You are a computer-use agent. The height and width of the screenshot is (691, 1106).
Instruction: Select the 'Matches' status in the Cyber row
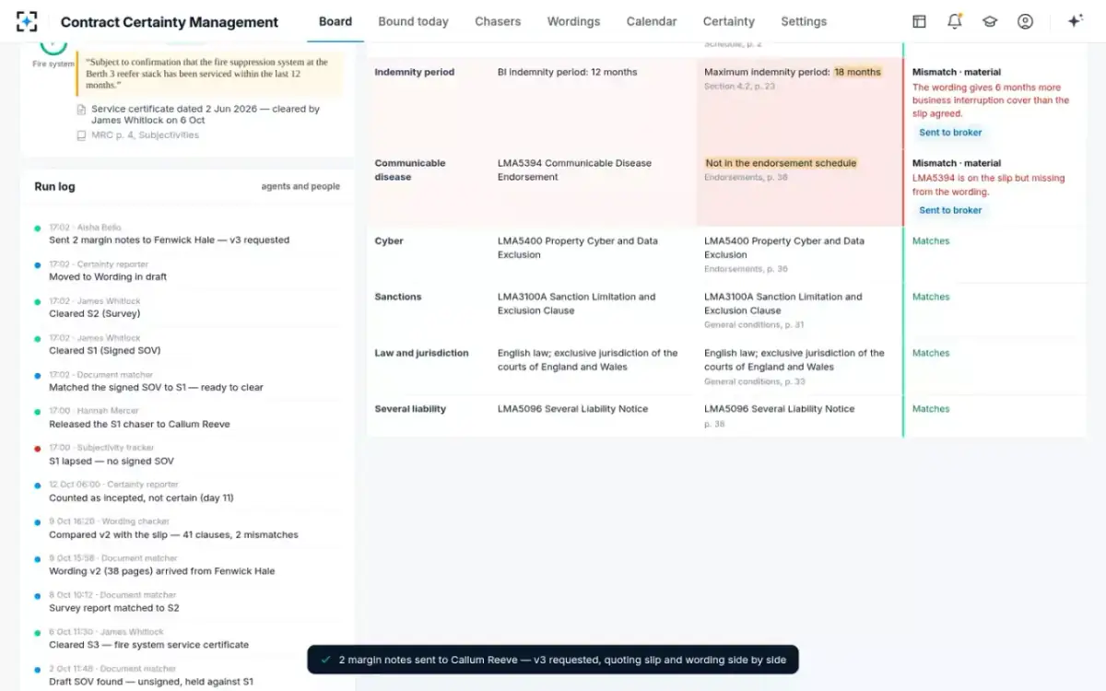tap(931, 241)
